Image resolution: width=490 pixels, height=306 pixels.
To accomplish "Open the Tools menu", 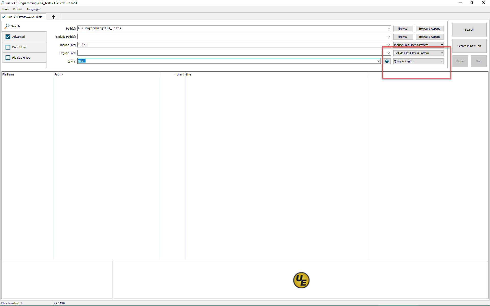I will pos(5,9).
